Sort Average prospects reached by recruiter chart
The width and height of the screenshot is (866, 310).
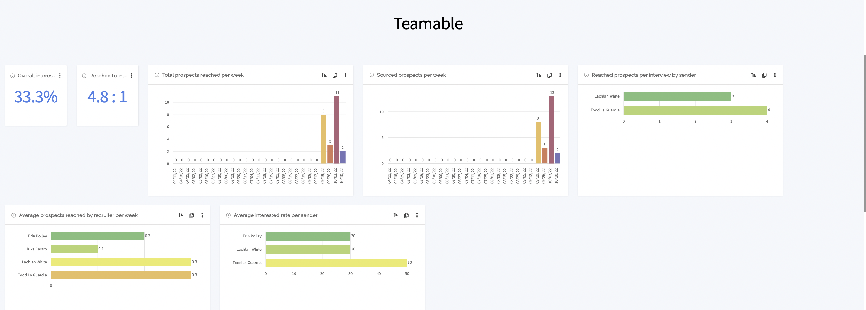[181, 215]
